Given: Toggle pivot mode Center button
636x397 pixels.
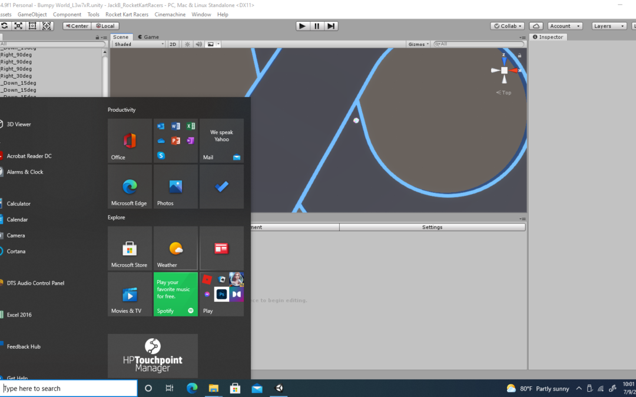Looking at the screenshot, I should tap(77, 26).
